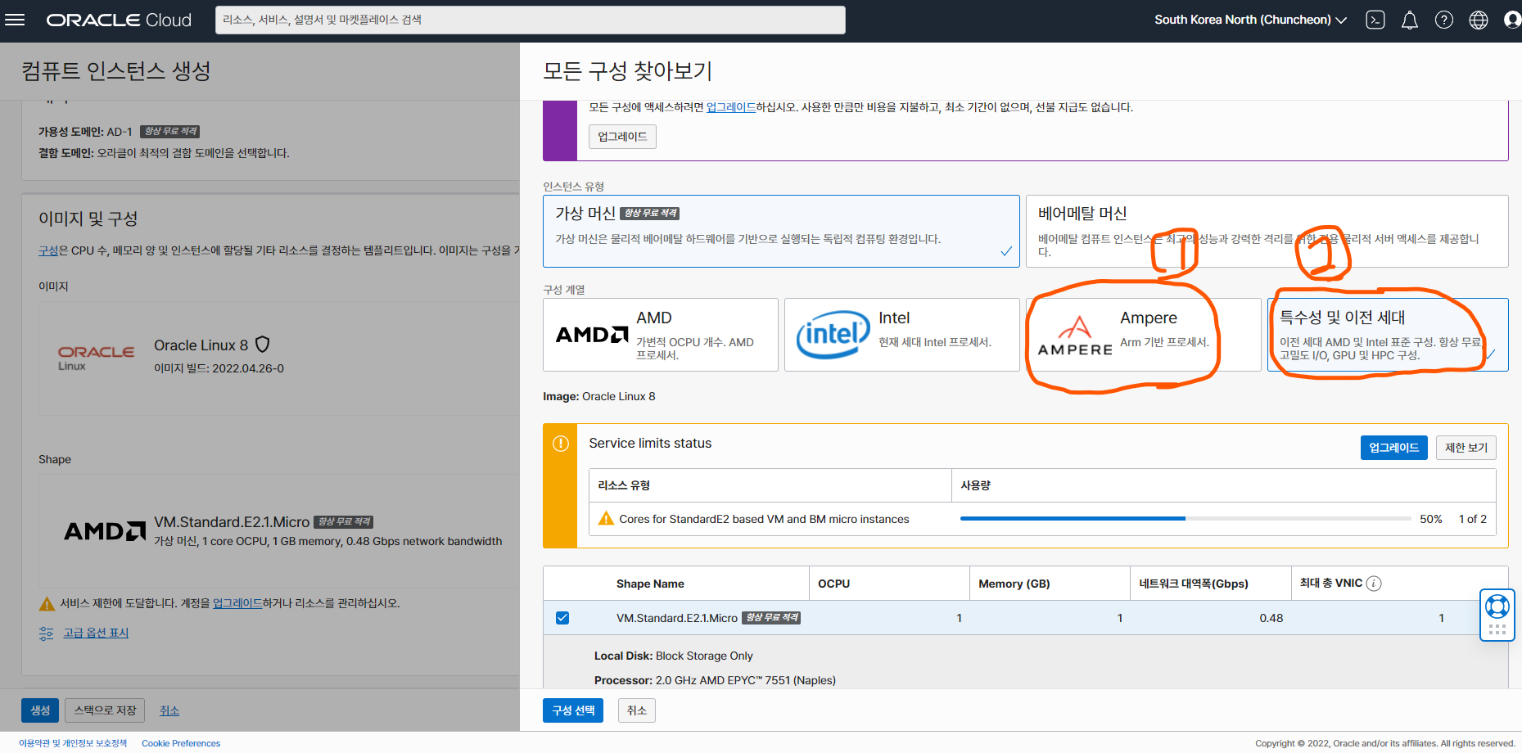Click the warning icon in Service limits status
This screenshot has width=1522, height=753.
[561, 444]
